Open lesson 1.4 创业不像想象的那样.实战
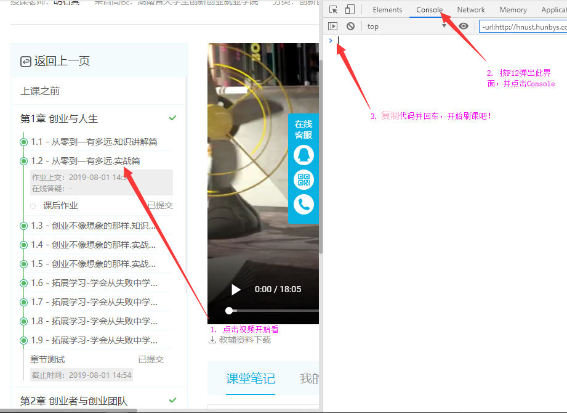 pyautogui.click(x=94, y=245)
